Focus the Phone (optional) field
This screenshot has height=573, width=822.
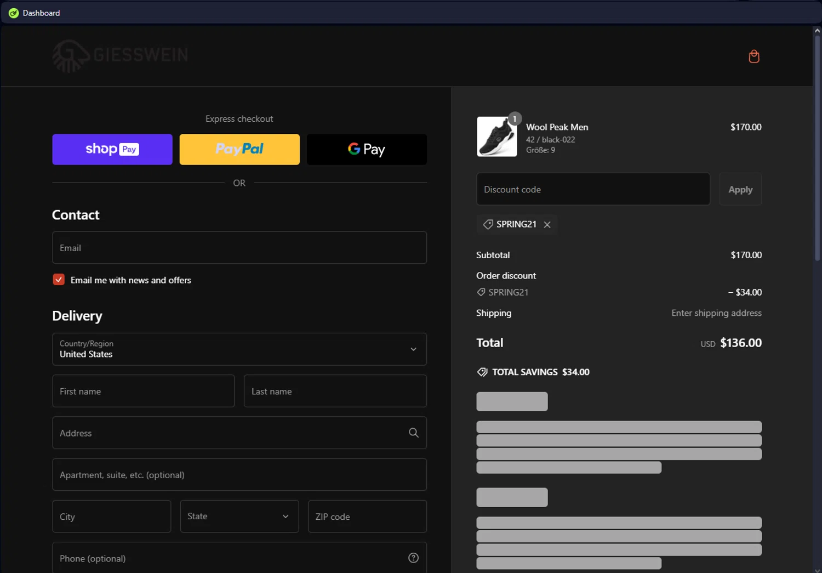(239, 558)
